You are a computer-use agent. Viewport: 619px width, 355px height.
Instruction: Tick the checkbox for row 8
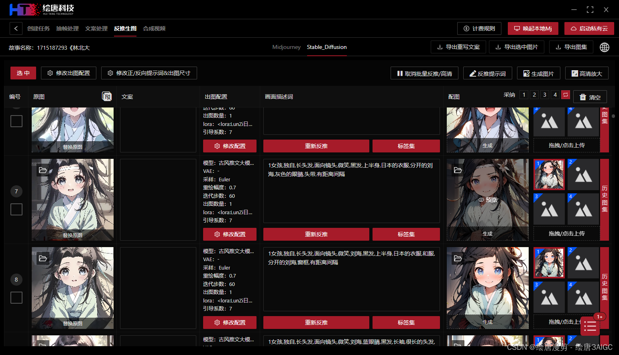[x=16, y=298]
